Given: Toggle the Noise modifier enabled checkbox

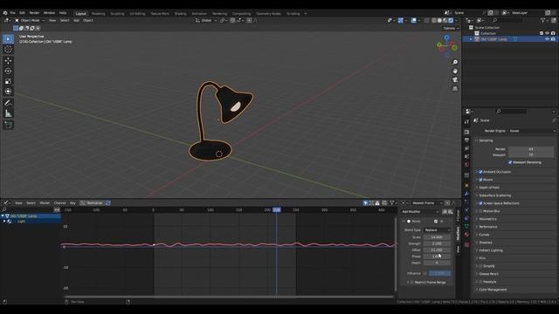Looking at the screenshot, I should click(x=436, y=222).
